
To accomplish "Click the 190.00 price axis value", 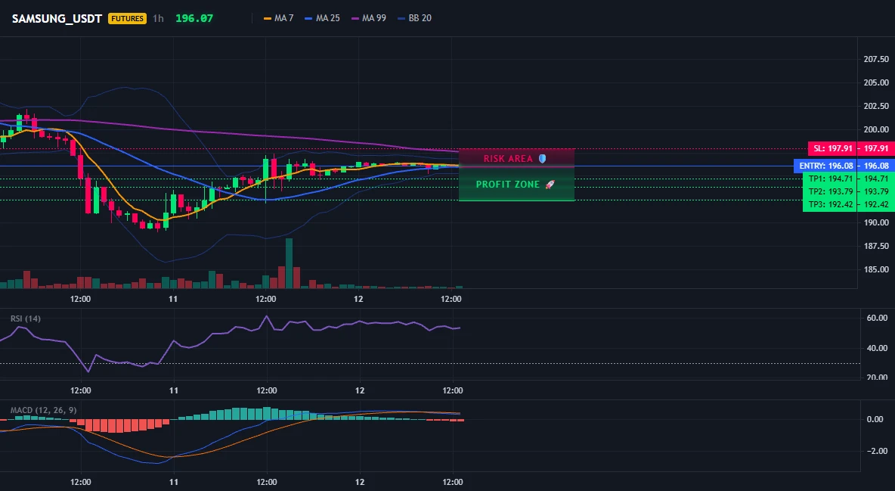I will [876, 223].
